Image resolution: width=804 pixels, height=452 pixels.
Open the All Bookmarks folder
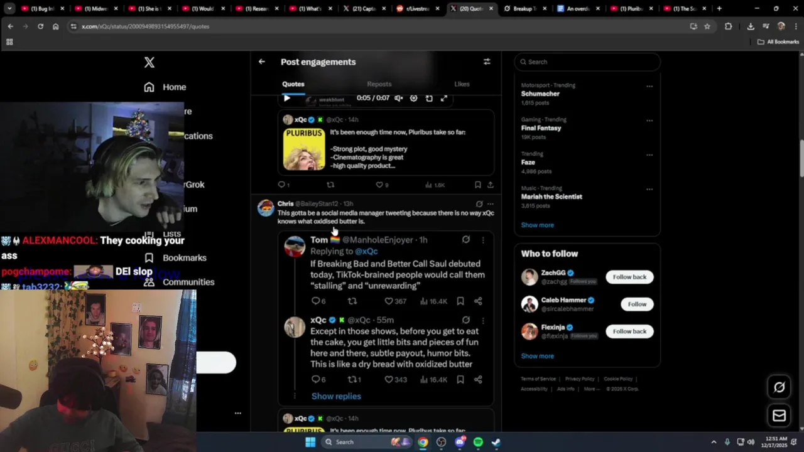point(778,42)
